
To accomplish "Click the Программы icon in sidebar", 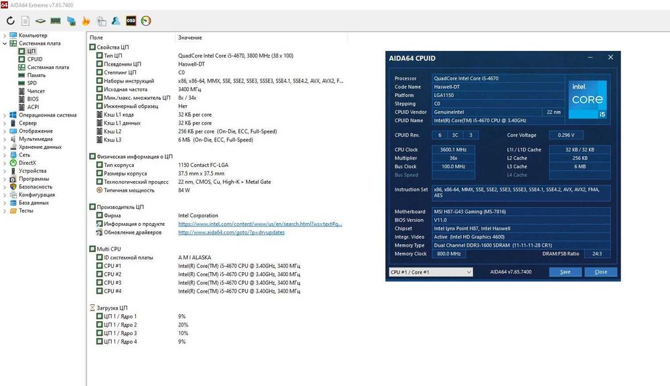I will tap(13, 179).
